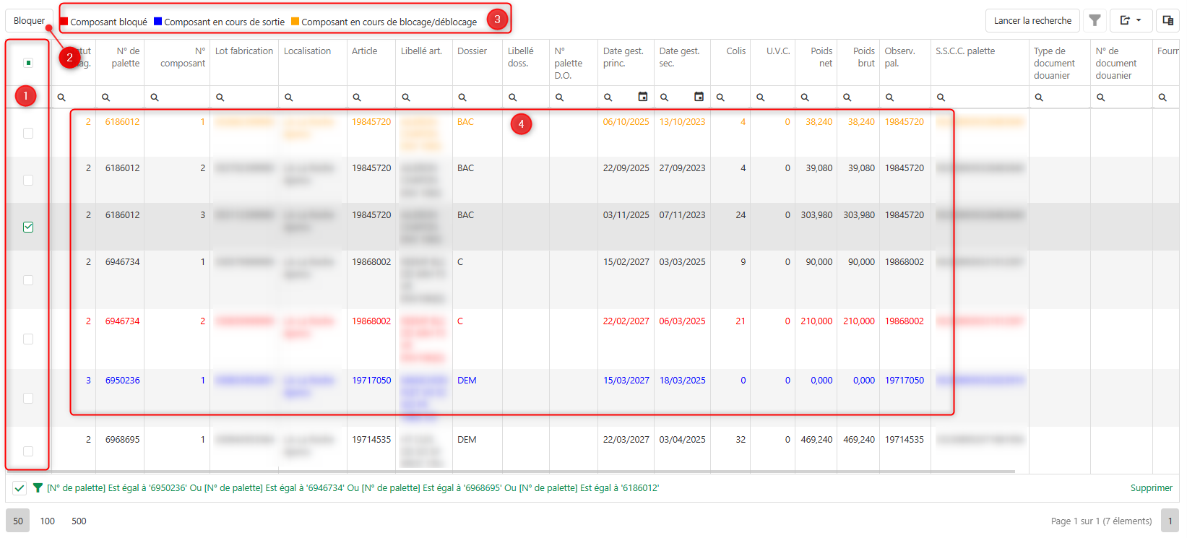Click the funnel filter icon in the toolbar
Viewport: 1187px width, 538px height.
point(1095,21)
